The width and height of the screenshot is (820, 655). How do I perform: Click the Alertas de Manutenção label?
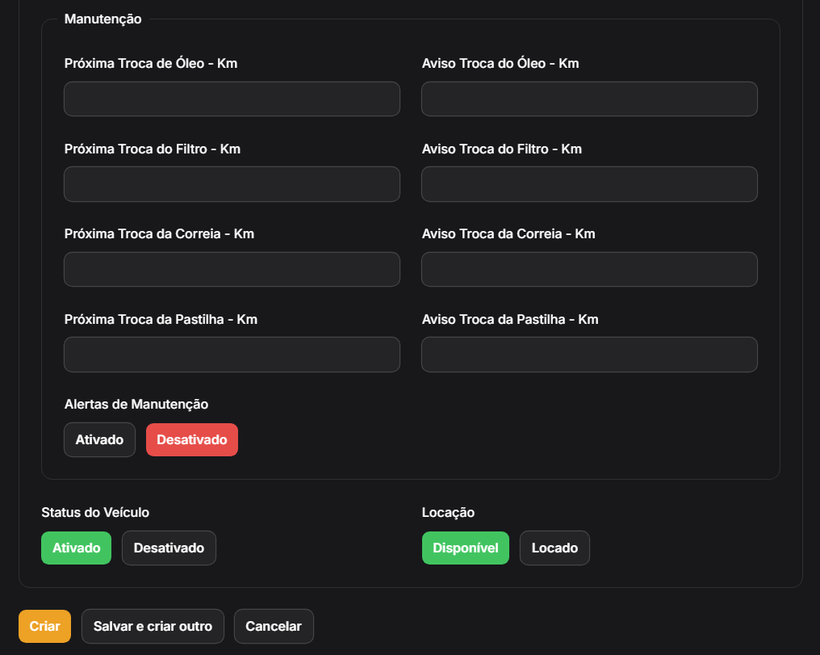pos(136,405)
